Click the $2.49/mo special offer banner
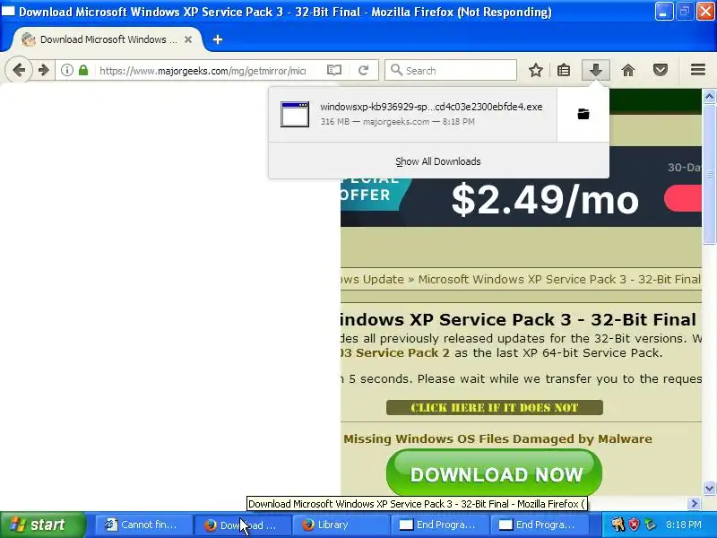The image size is (717, 538). [x=521, y=201]
